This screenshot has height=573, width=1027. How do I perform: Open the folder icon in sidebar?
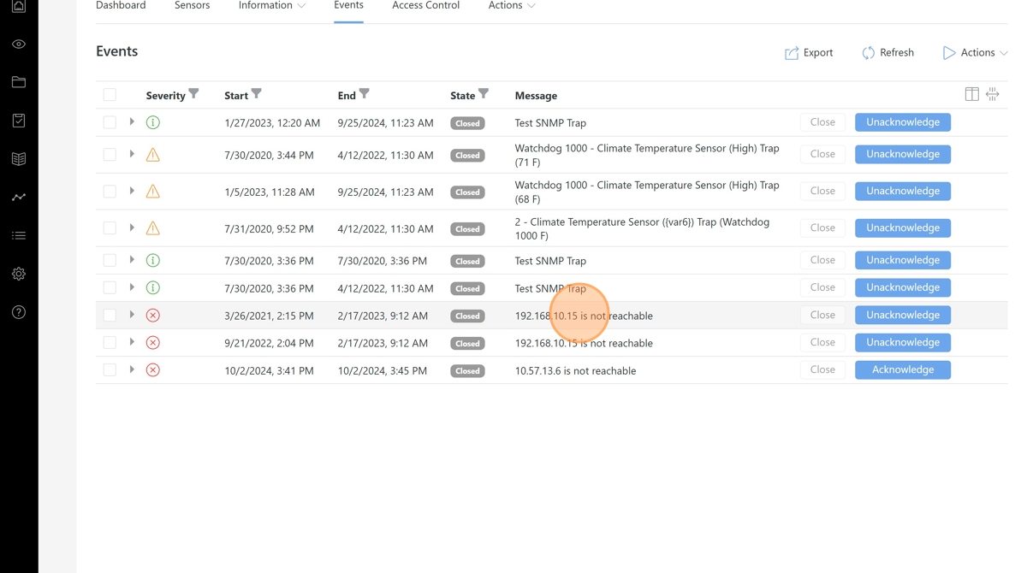pyautogui.click(x=19, y=82)
